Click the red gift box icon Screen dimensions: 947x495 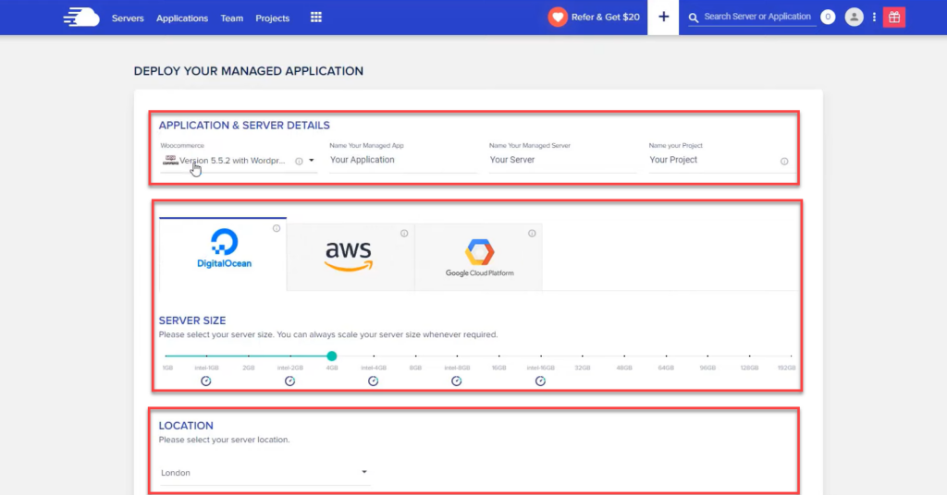coord(894,17)
